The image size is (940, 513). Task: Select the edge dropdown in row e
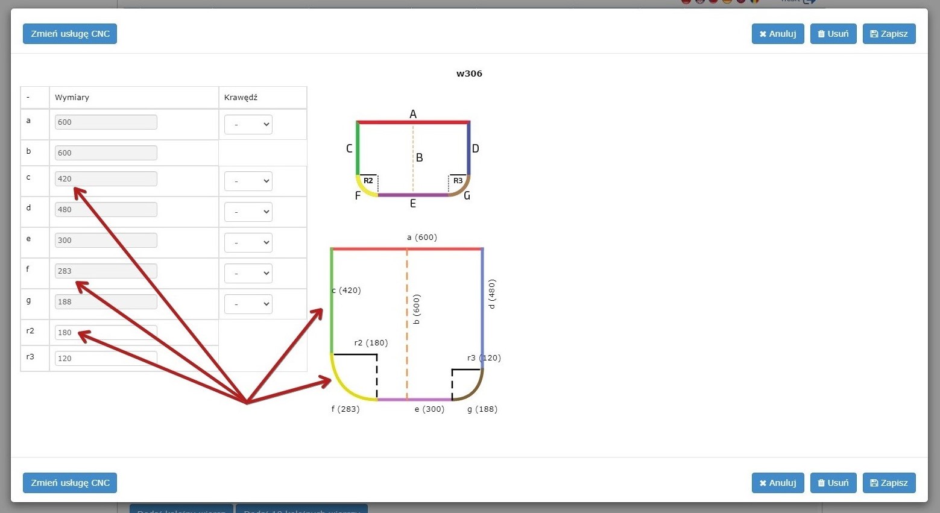(x=248, y=243)
